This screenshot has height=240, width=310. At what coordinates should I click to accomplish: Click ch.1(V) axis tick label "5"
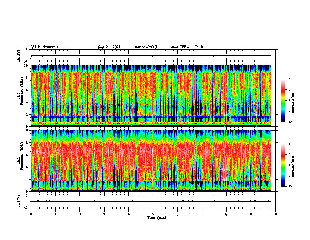tap(27, 50)
